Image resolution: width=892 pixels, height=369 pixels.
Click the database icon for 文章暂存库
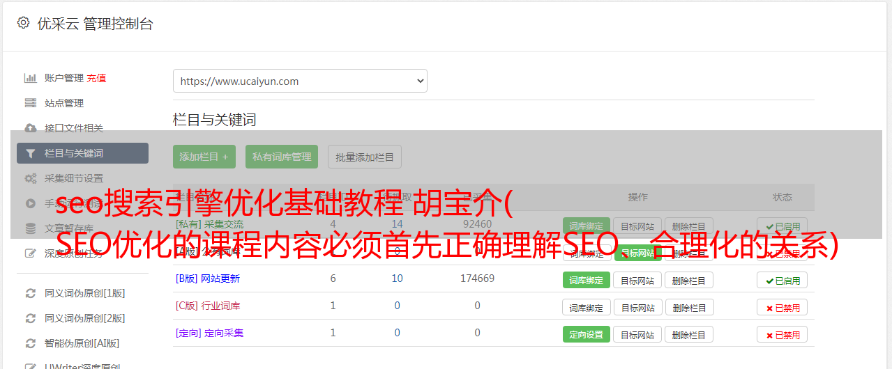coord(31,228)
